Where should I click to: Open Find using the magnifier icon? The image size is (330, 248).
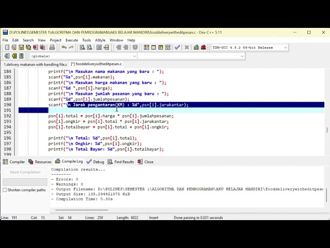coord(82,48)
